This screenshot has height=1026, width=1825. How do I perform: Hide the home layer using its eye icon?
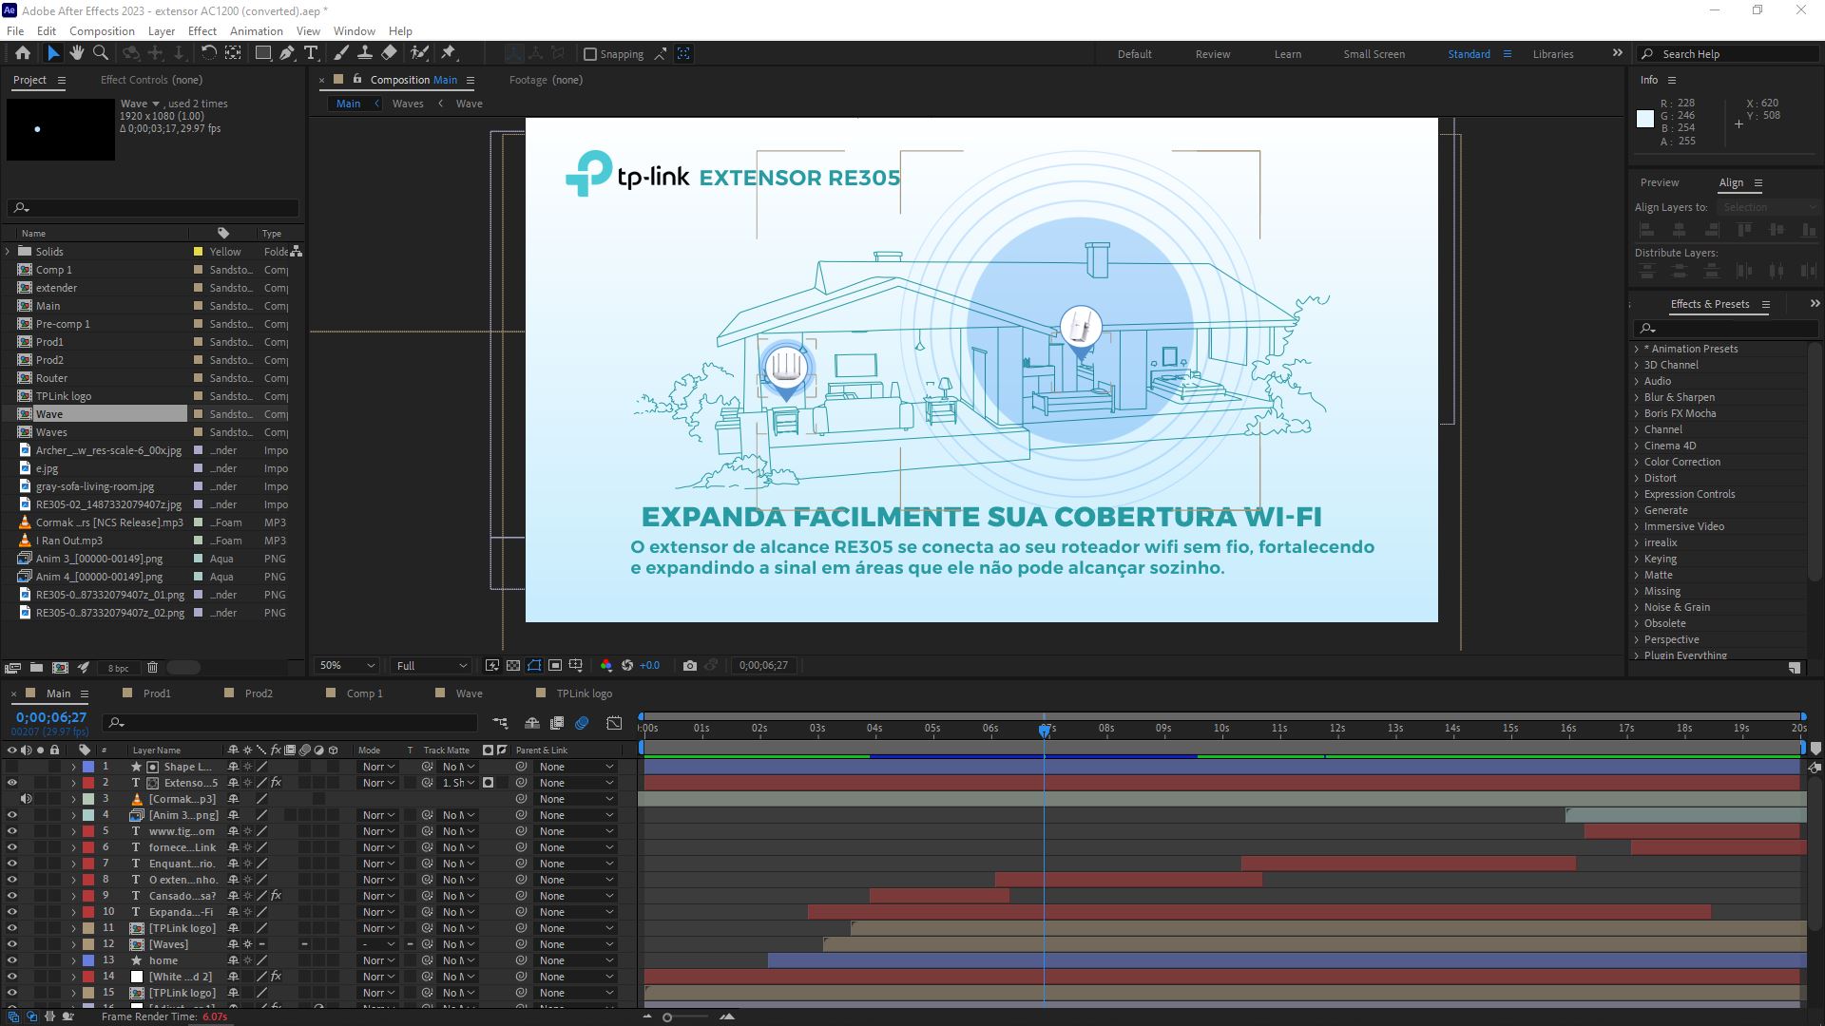point(12,960)
